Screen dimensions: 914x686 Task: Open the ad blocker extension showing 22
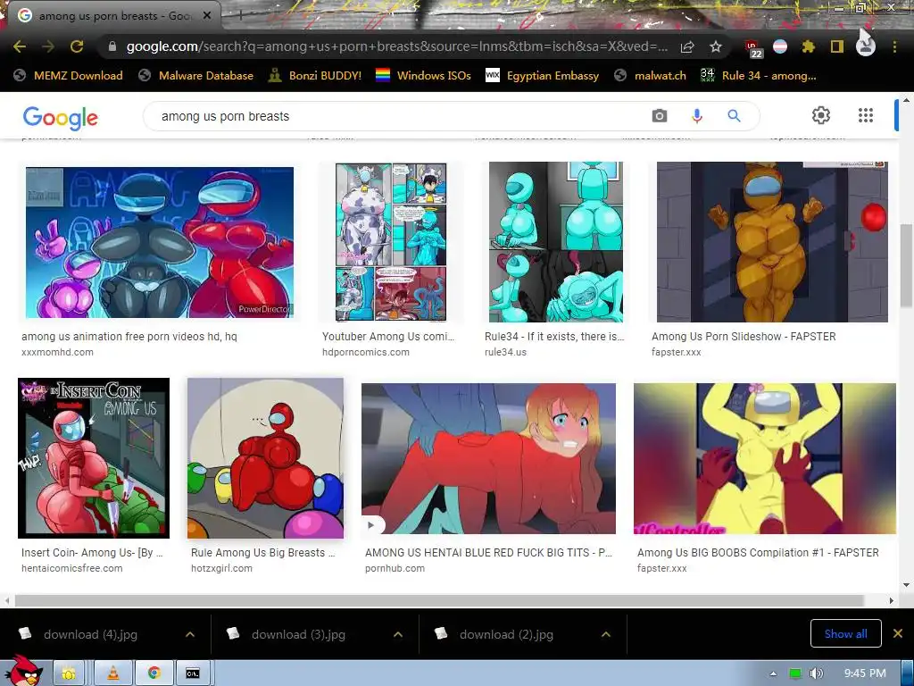pos(753,48)
